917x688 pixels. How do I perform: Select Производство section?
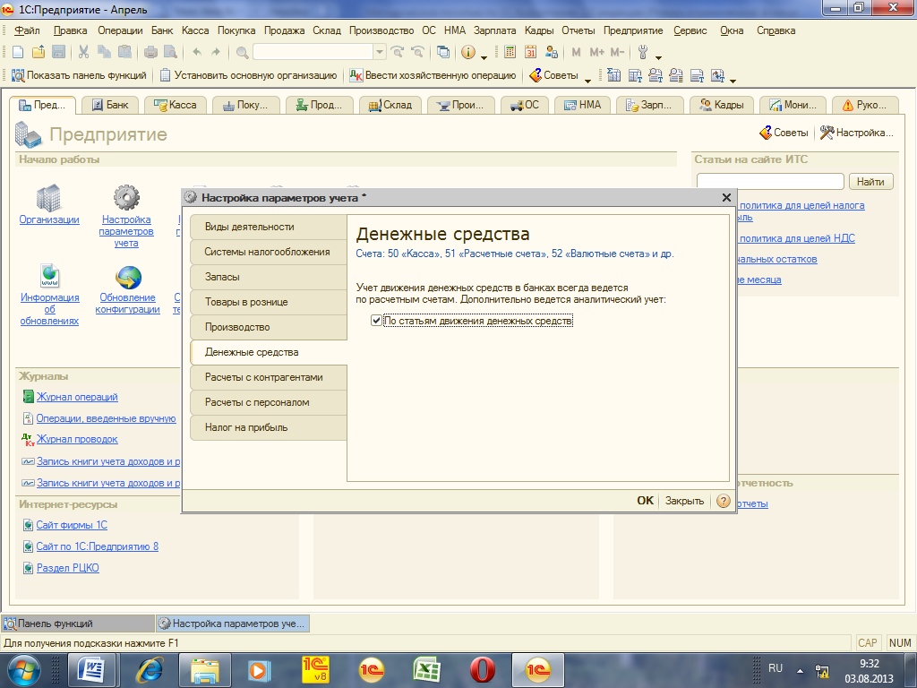tap(269, 328)
